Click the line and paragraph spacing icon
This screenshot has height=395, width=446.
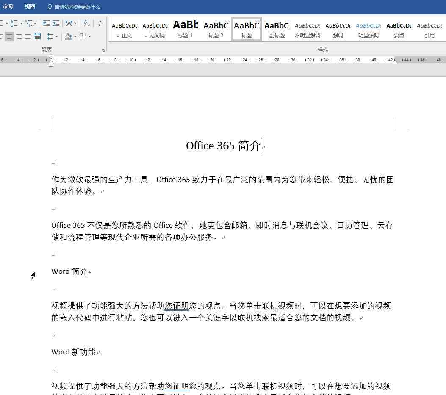(50, 36)
